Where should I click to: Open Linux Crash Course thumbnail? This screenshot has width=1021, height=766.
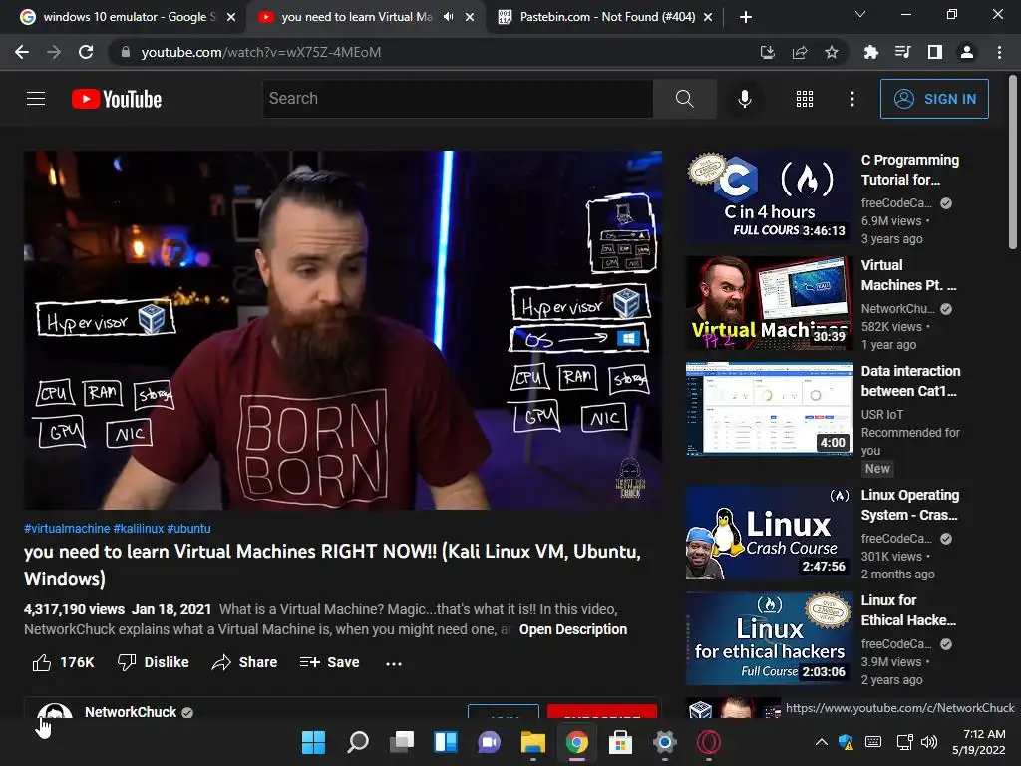(x=769, y=533)
